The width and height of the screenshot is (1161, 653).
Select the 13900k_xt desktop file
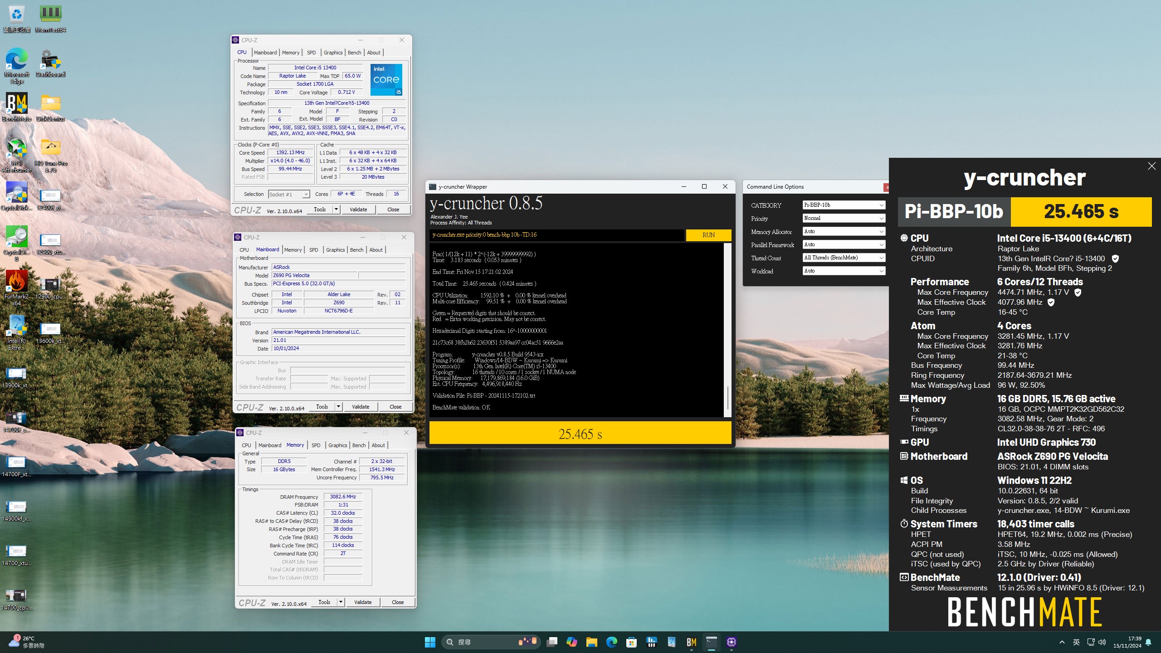coord(17,377)
